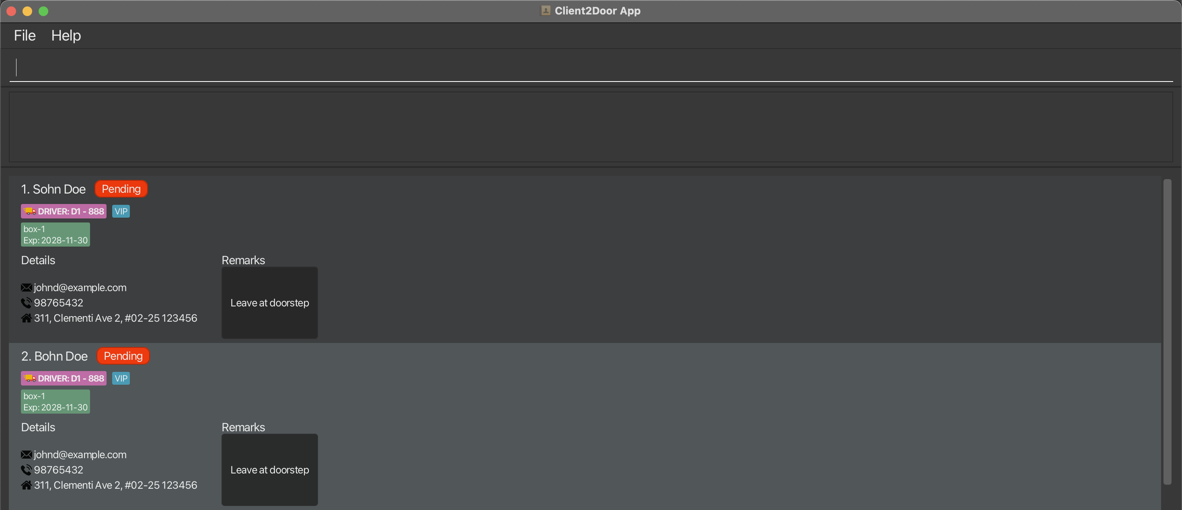
Task: Click the VIP tag on Sohn Doe's card
Action: click(121, 211)
